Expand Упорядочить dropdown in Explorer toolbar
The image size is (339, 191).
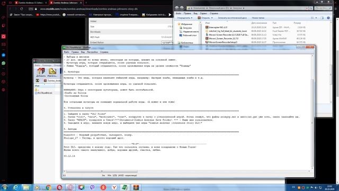point(185,18)
